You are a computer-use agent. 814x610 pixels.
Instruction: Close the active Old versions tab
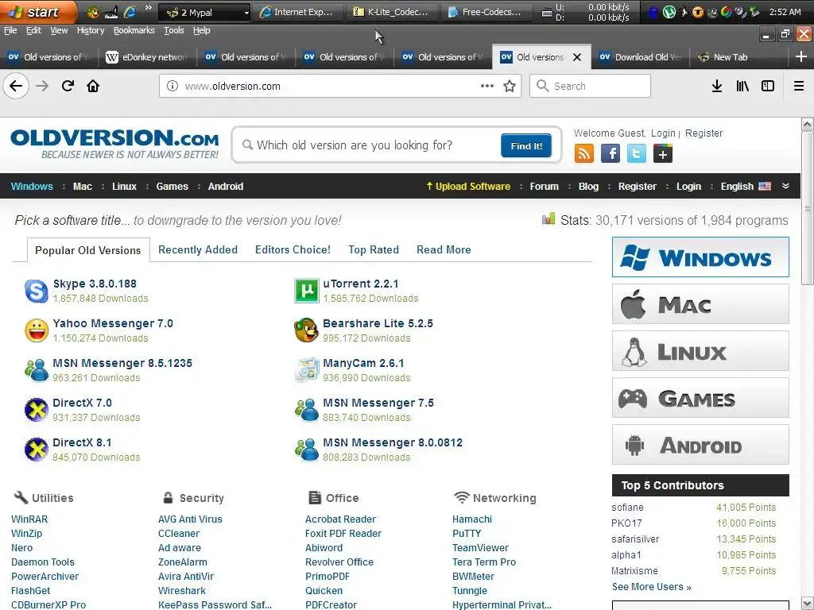tap(577, 57)
